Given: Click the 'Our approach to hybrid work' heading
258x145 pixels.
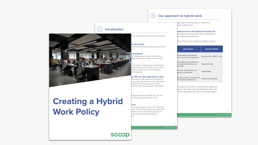Looking at the screenshot, I should coord(180,16).
